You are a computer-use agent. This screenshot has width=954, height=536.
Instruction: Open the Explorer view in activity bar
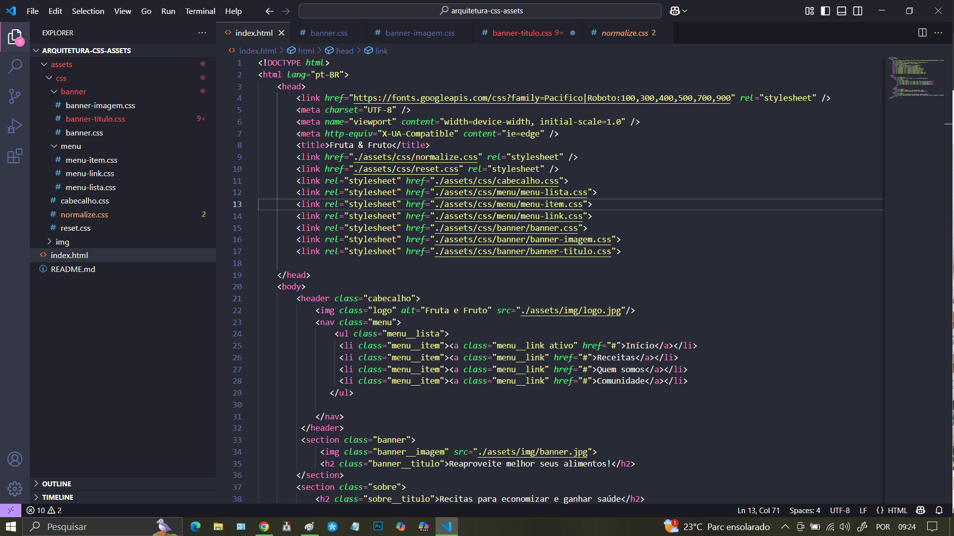[15, 37]
